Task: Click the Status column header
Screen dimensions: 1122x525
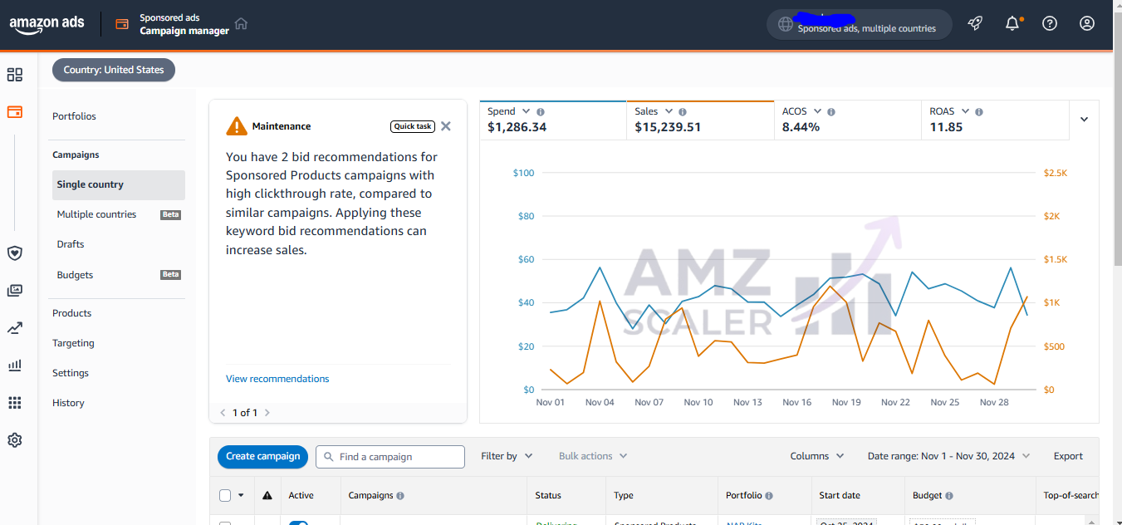Action: [x=548, y=496]
